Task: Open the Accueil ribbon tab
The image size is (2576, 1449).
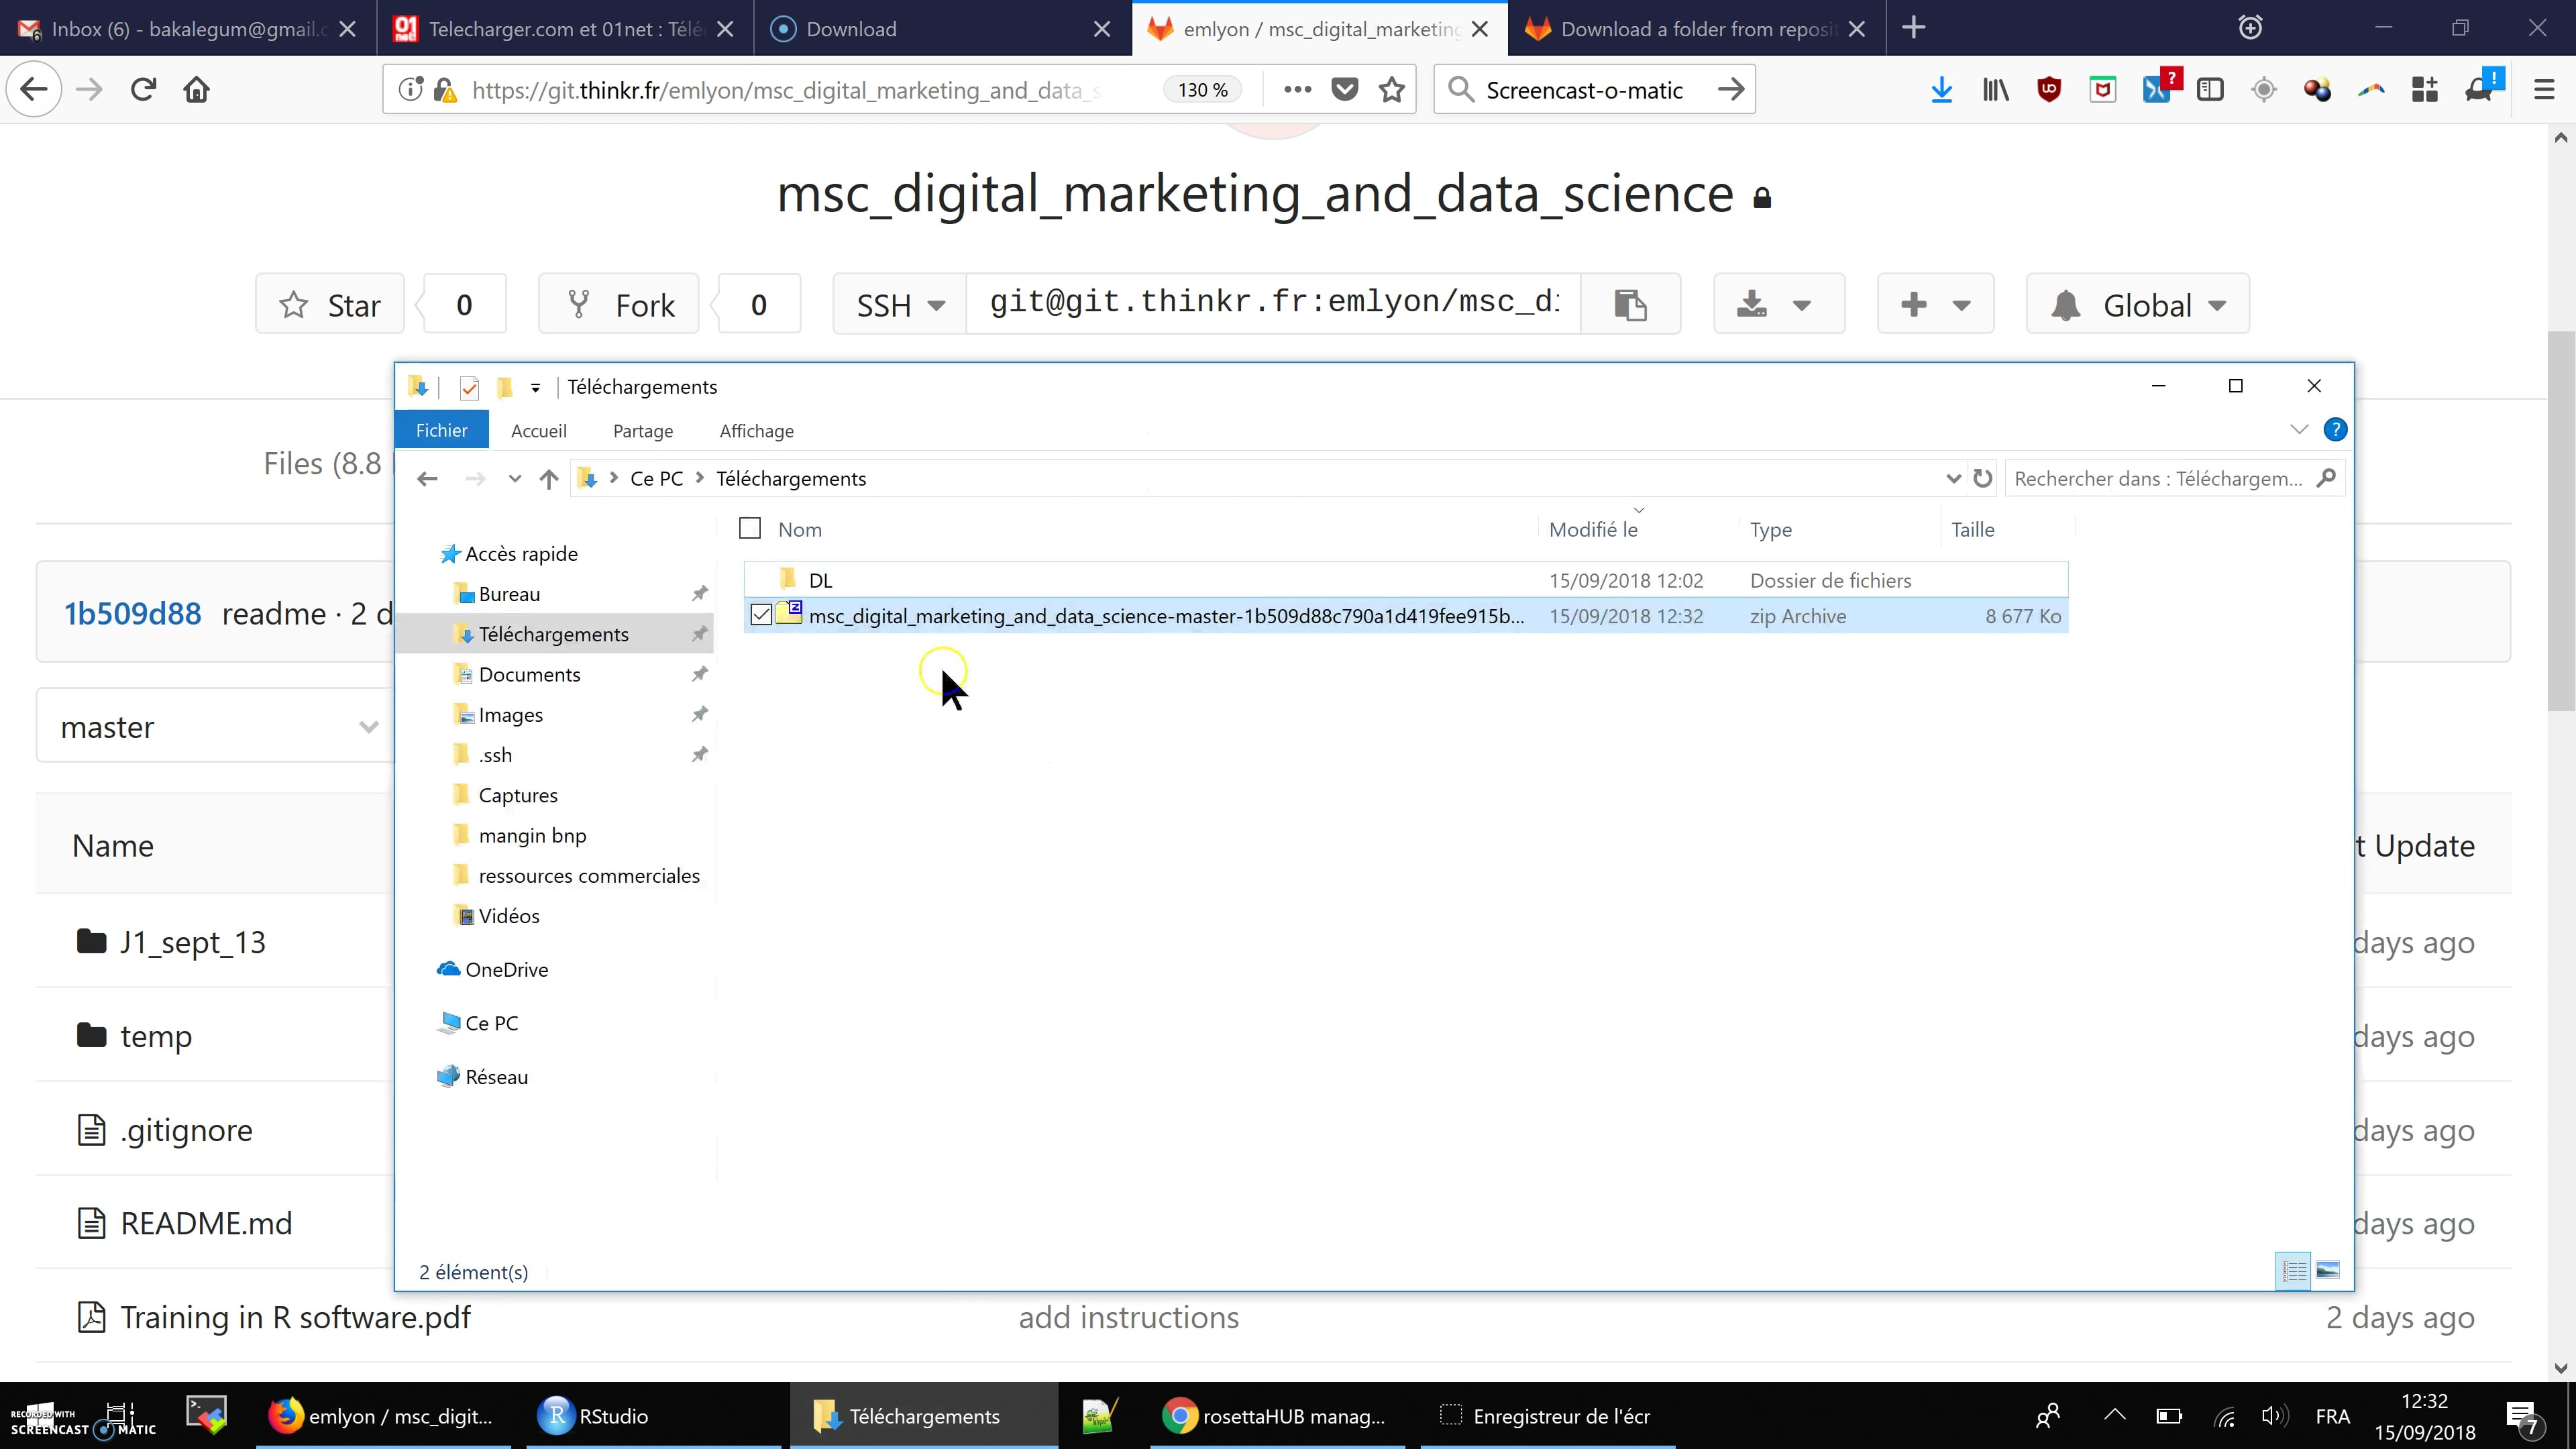Action: 538,431
